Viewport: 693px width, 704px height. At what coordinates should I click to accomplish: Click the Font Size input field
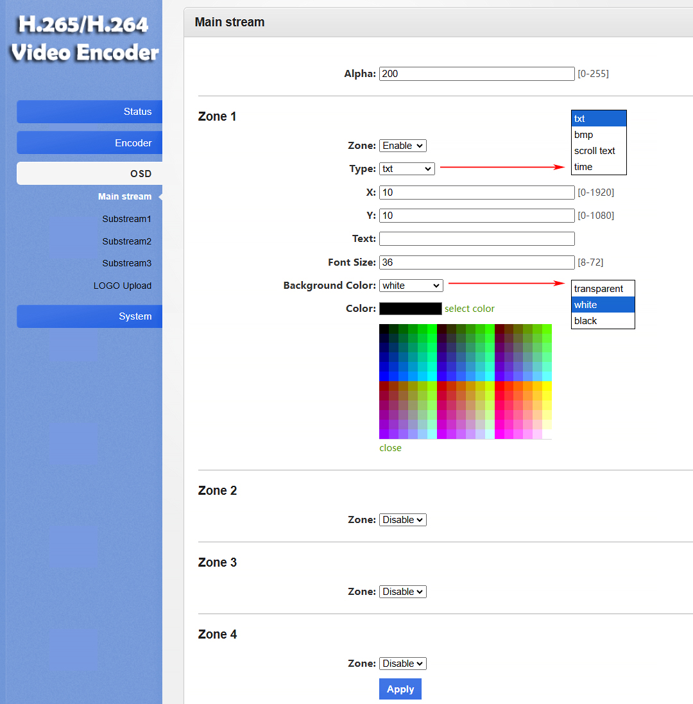tap(476, 262)
